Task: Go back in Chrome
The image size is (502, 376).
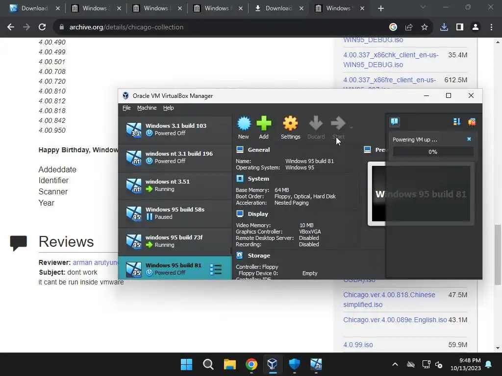Action: click(11, 27)
